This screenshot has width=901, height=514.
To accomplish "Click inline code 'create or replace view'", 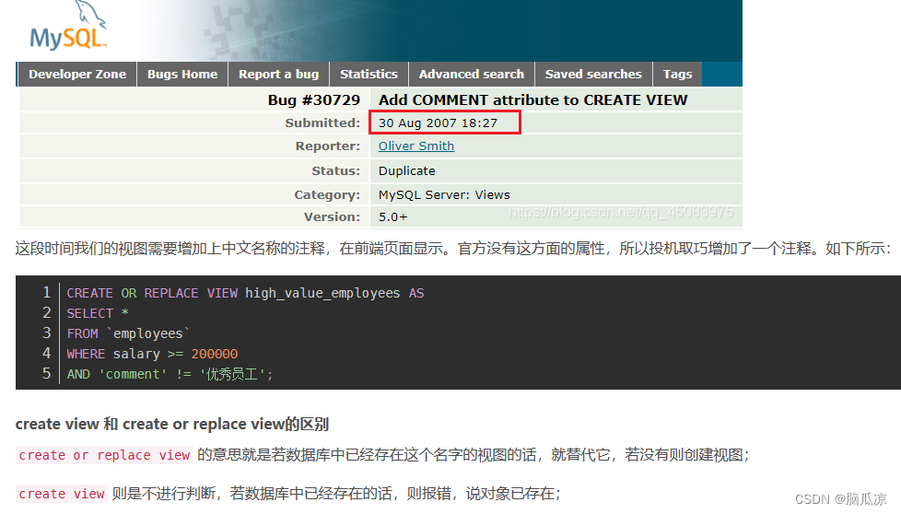I will click(104, 455).
